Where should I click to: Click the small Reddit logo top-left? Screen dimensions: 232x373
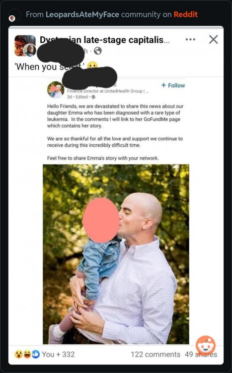[12, 18]
